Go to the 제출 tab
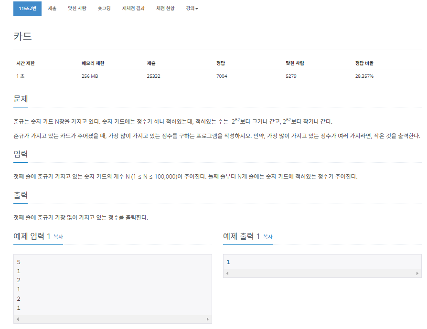 [x=52, y=9]
